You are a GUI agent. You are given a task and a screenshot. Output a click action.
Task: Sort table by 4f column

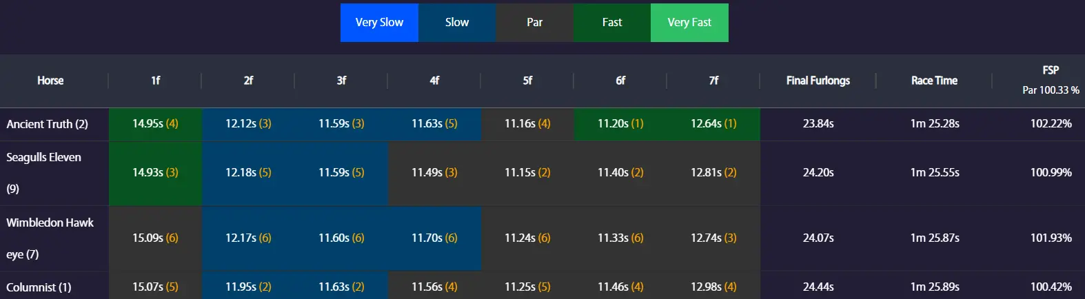434,81
